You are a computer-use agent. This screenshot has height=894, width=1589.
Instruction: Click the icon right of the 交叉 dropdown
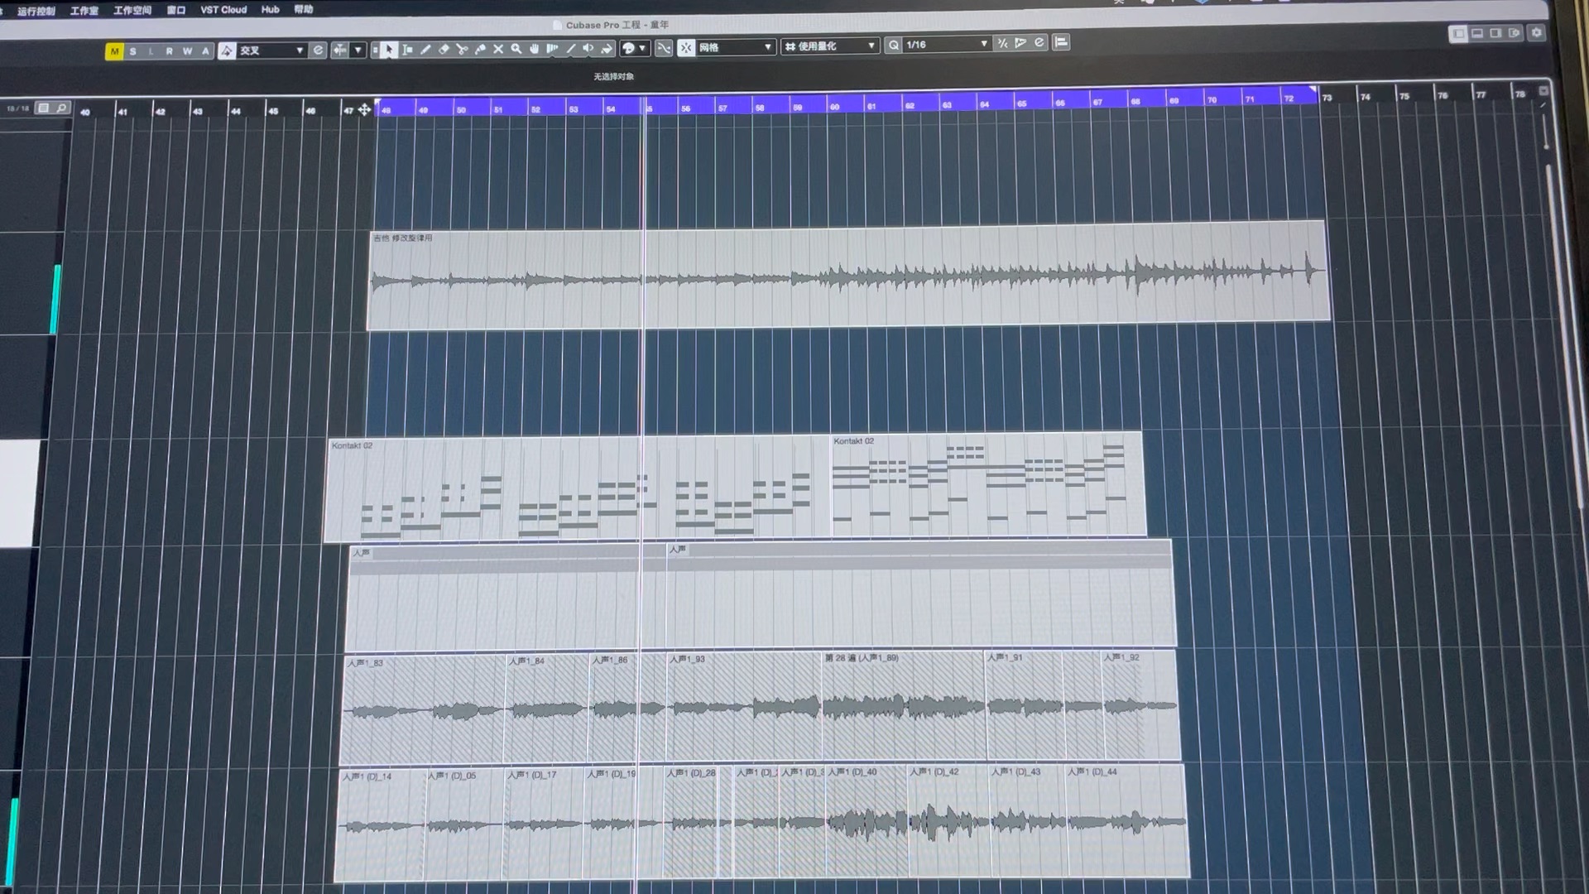[x=318, y=50]
